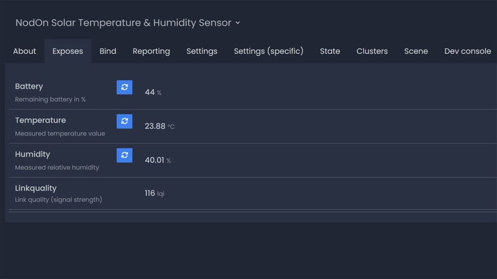Refresh the Humidity reading

pyautogui.click(x=124, y=155)
